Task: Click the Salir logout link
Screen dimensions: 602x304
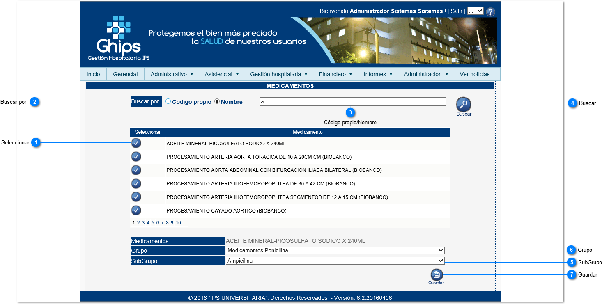Action: click(x=456, y=11)
